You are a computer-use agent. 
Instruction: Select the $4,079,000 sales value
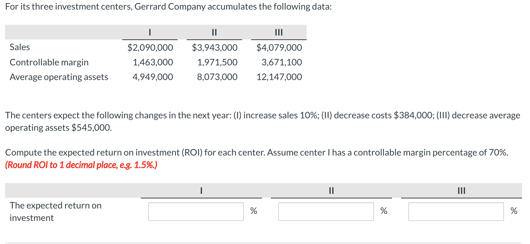[279, 47]
